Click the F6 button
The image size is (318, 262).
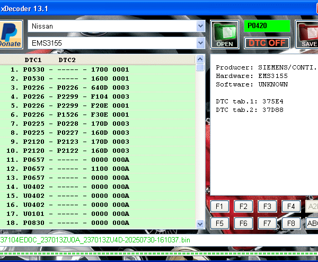(243, 223)
